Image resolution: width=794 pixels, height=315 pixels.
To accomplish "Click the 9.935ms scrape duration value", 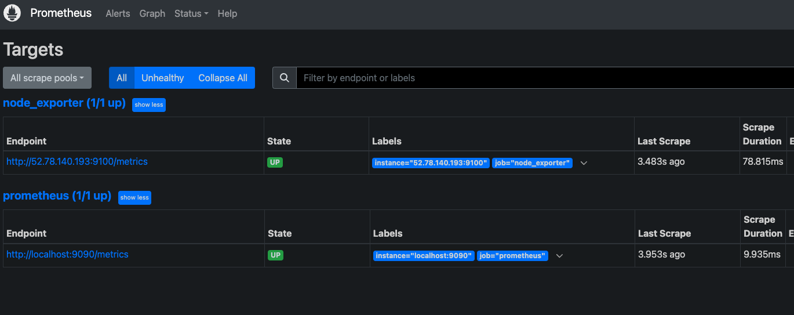I will pos(762,254).
